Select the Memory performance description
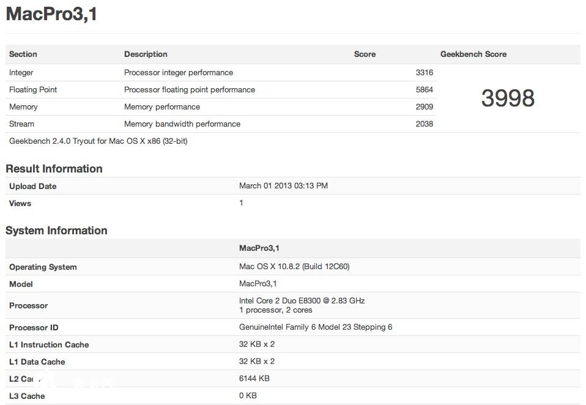The width and height of the screenshot is (586, 405). [162, 107]
